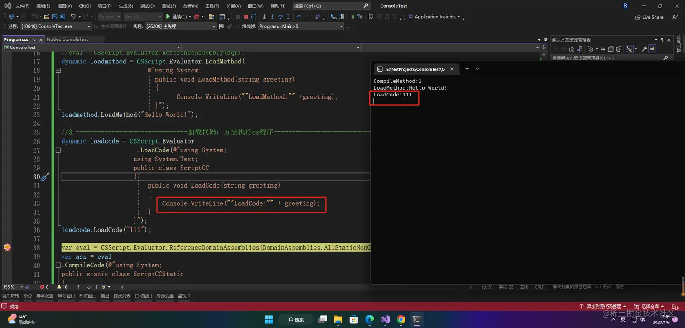Open the process dropdown showing ConsoleTest.exe
Viewport: 685px width, 328px height.
(56, 26)
